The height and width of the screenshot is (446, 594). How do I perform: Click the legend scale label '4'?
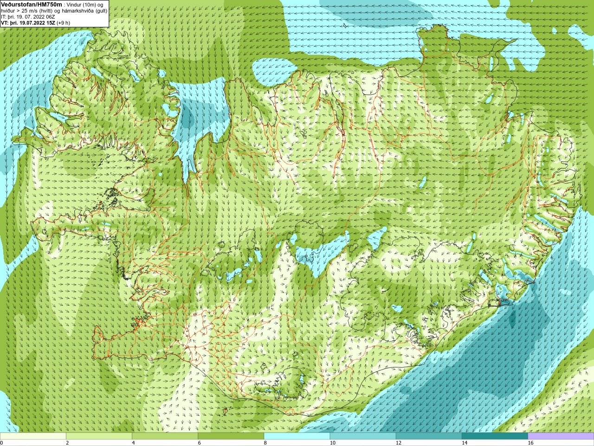[133, 443]
